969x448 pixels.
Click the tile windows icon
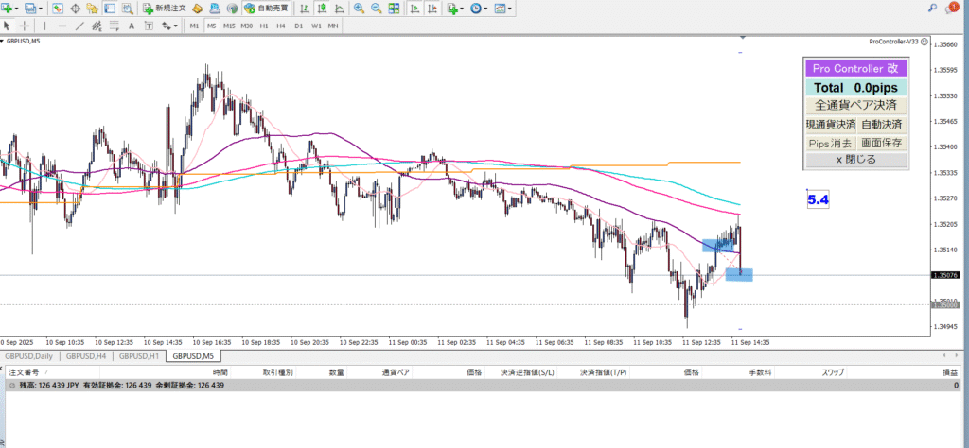(396, 9)
